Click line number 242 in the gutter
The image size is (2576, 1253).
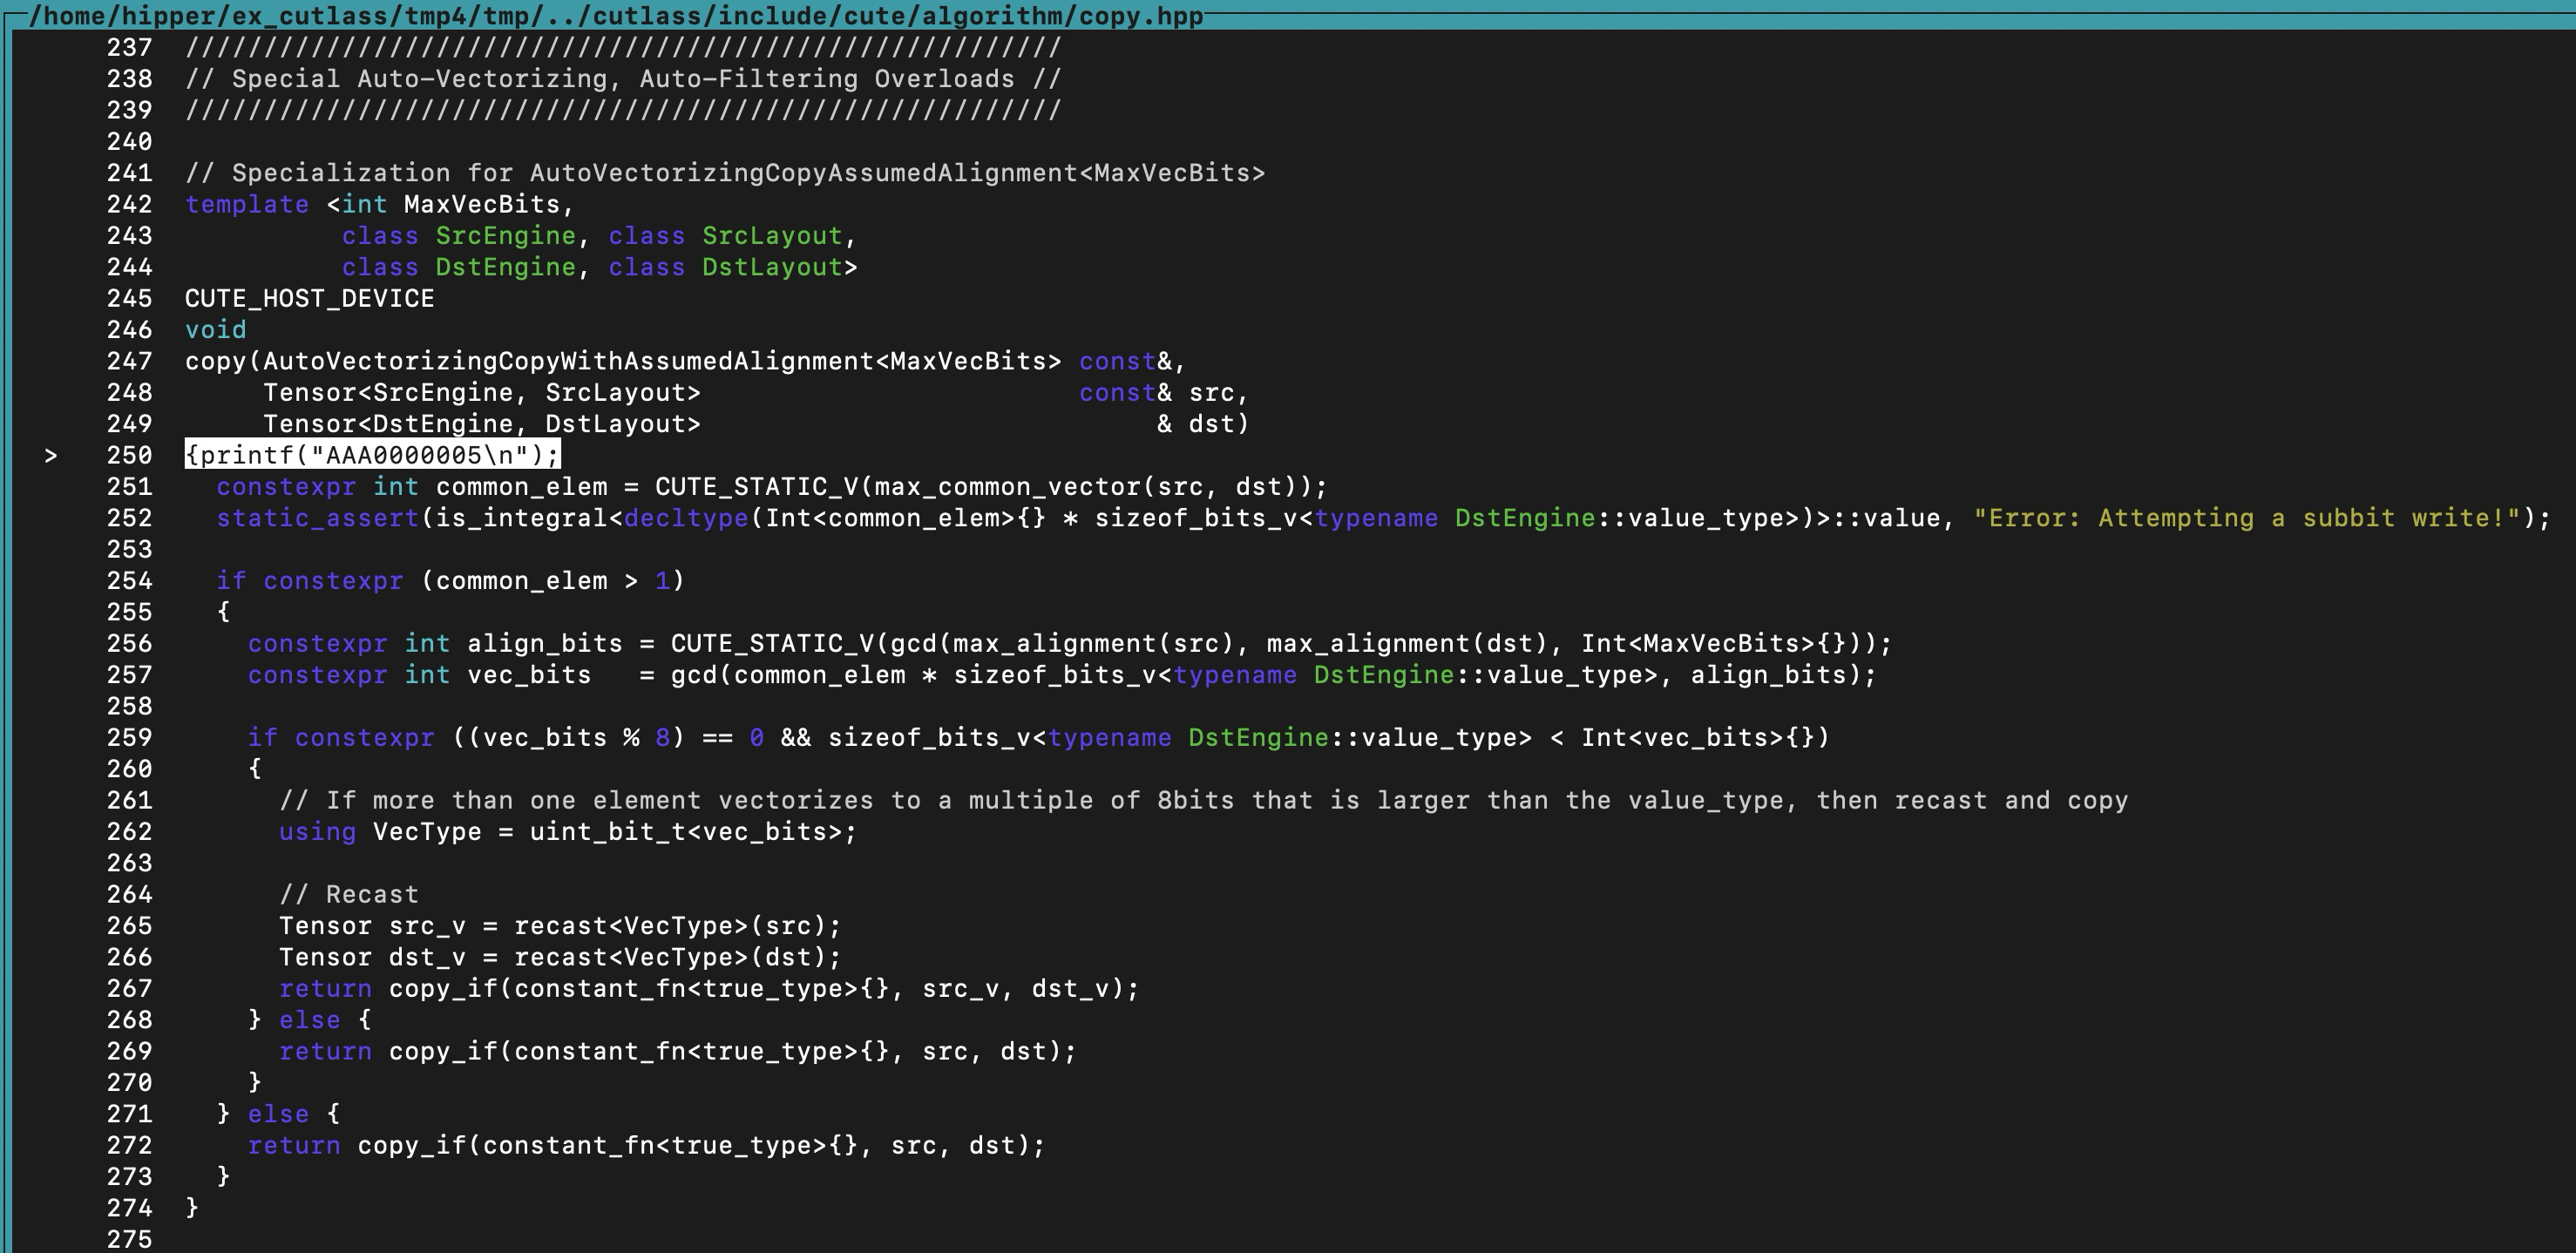point(129,205)
